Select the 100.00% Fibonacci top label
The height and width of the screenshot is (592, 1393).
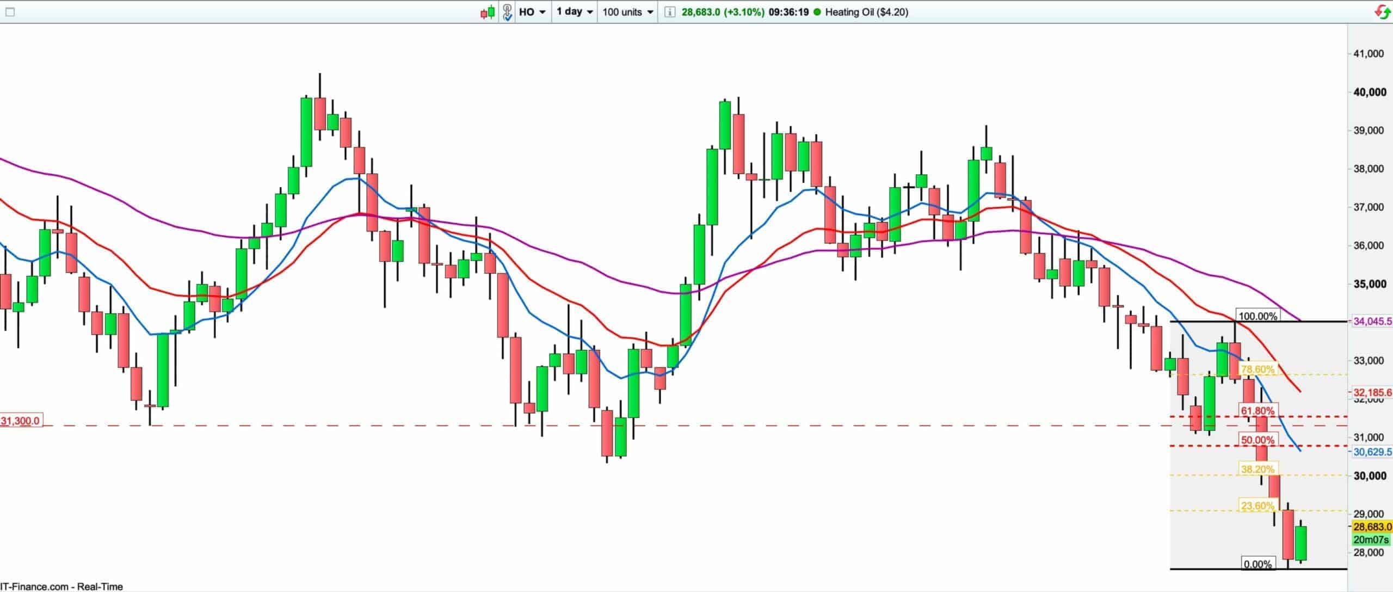tap(1257, 316)
